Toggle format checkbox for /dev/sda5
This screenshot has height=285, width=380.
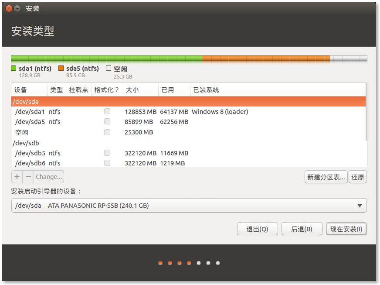[x=107, y=122]
